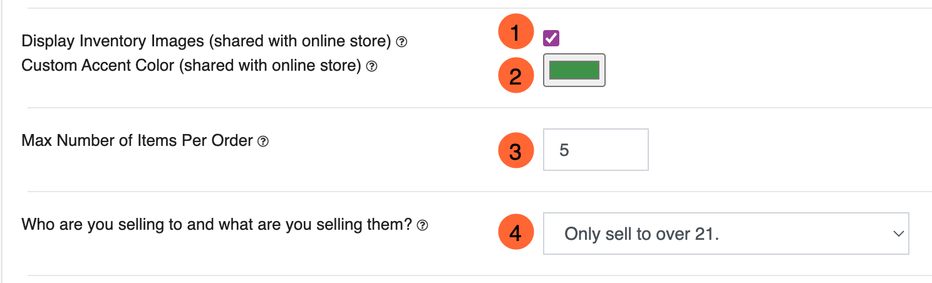The image size is (932, 283).
Task: Select the orange number 3 badge
Action: 515,152
